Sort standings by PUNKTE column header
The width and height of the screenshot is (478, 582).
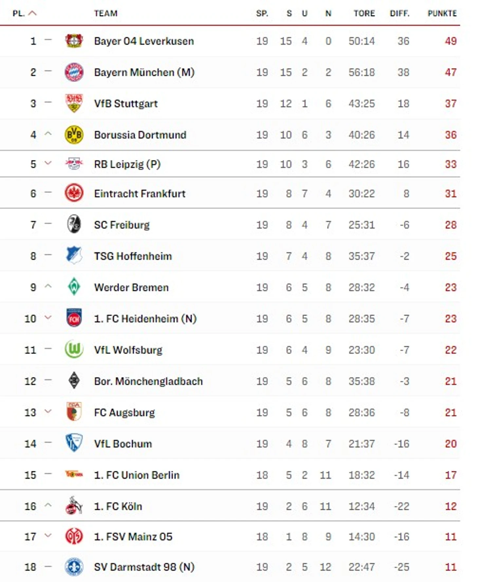click(x=442, y=13)
